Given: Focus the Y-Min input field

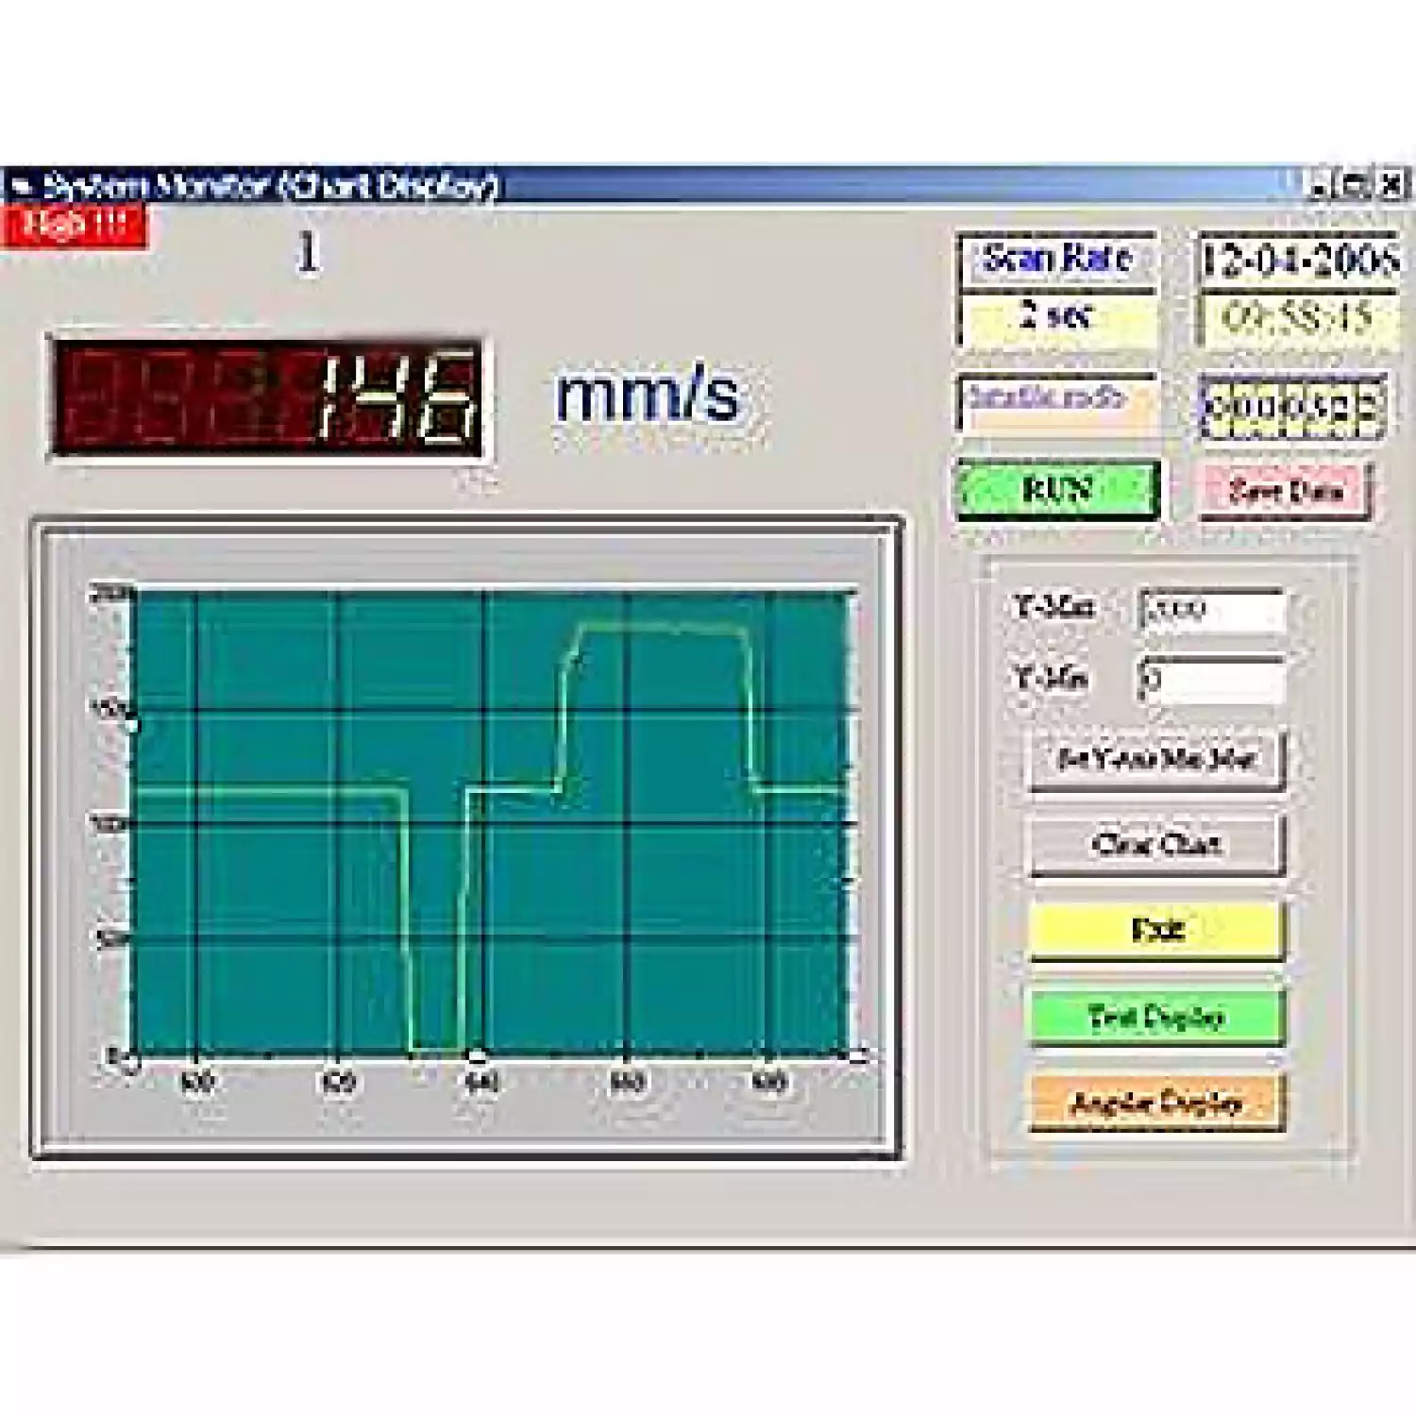Looking at the screenshot, I should pos(1213,680).
